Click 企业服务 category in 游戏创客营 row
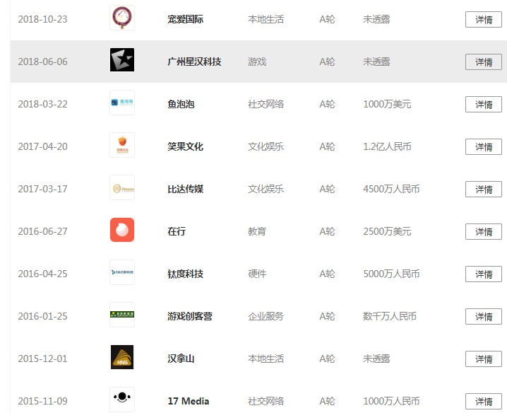Image resolution: width=507 pixels, height=413 pixels. [x=266, y=317]
